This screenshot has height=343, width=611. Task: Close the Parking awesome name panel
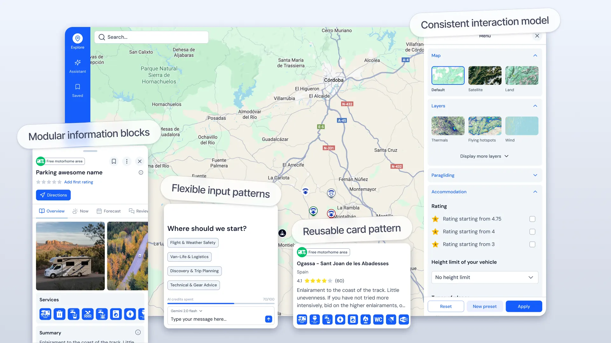pyautogui.click(x=140, y=161)
